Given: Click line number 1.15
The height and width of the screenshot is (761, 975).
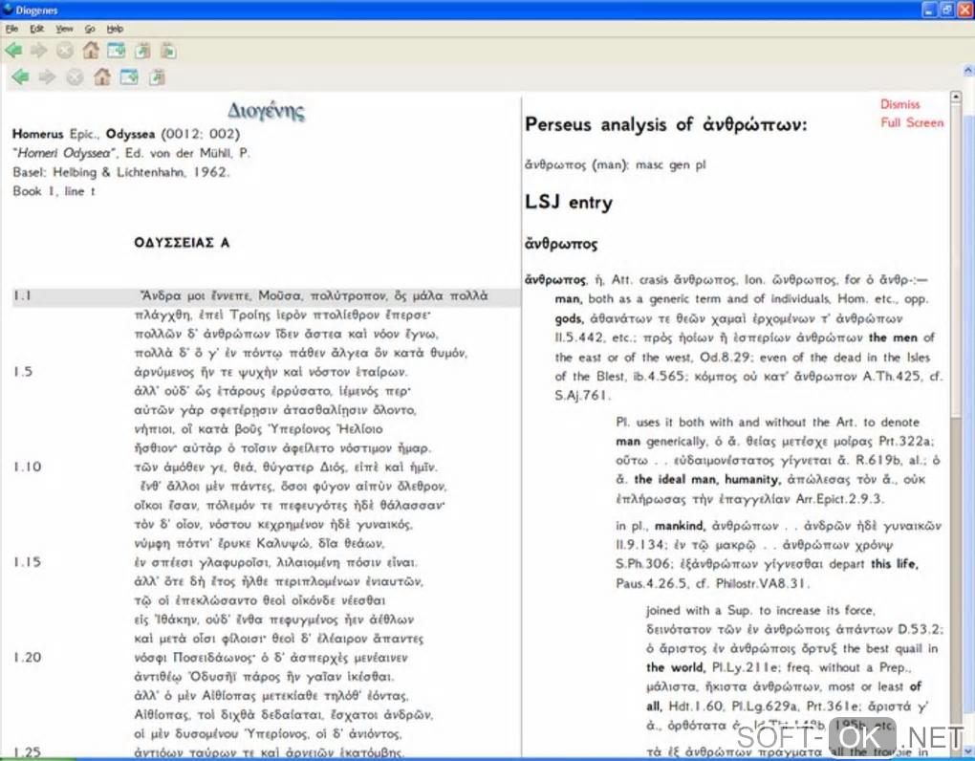Looking at the screenshot, I should pos(28,562).
